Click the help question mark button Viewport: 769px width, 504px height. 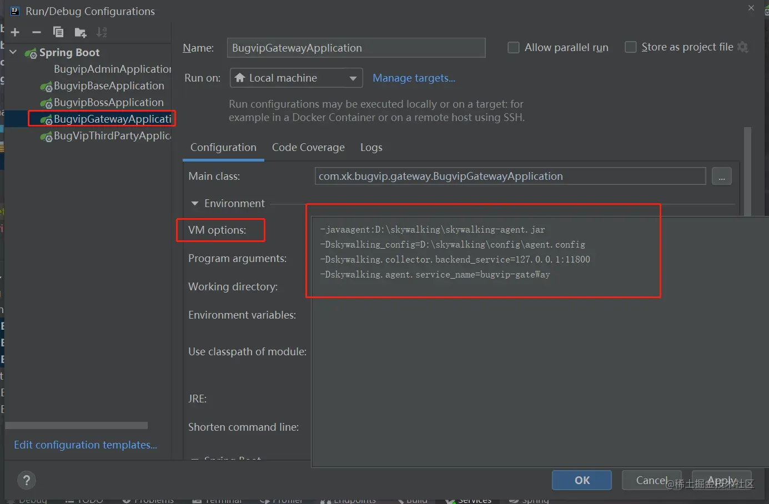[27, 480]
